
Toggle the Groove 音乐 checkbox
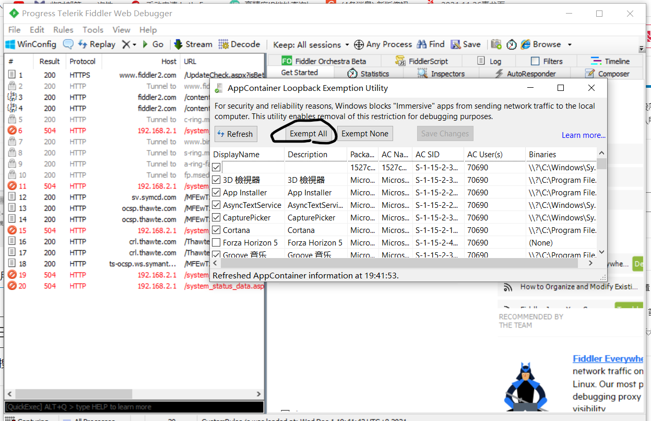tap(217, 254)
